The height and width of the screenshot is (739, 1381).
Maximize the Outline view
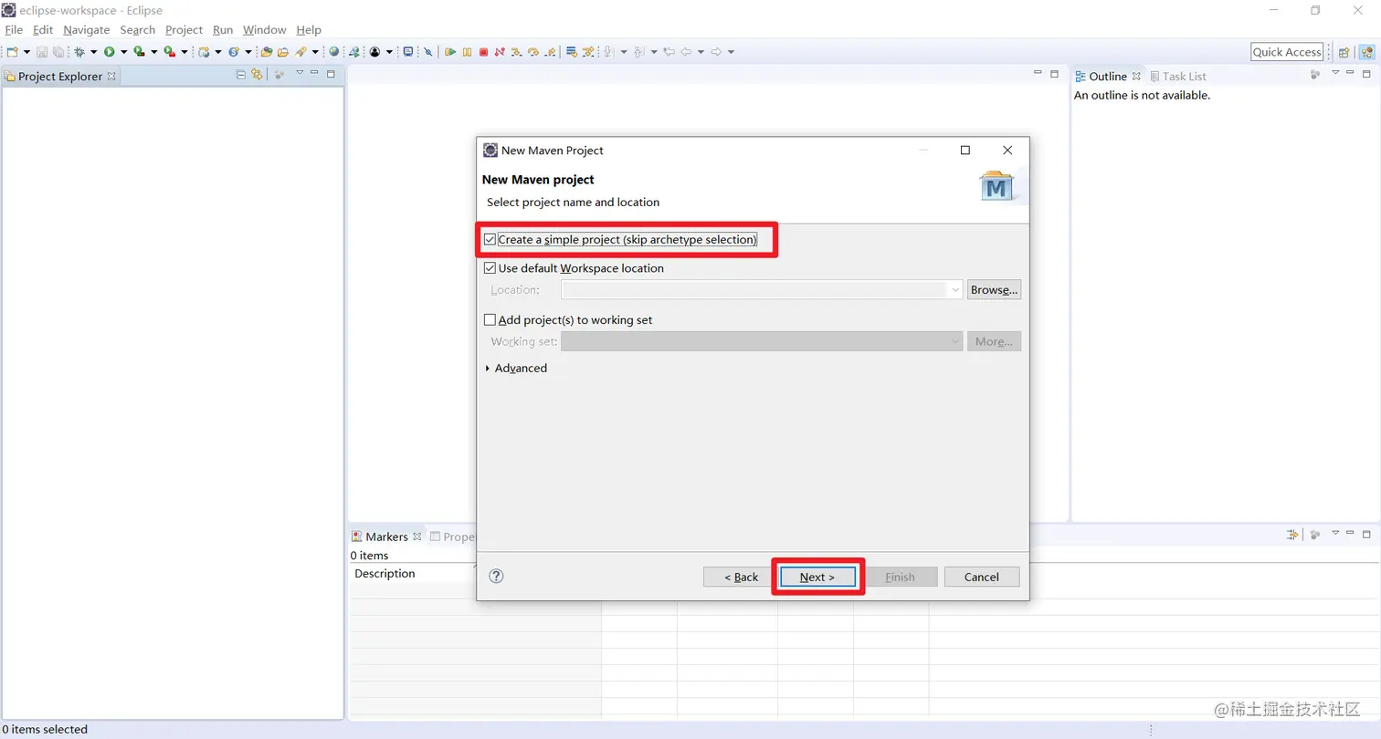1366,72
